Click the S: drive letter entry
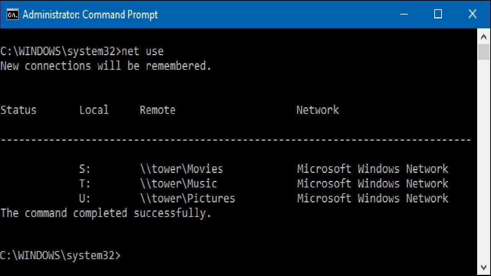This screenshot has width=491, height=276. point(84,169)
